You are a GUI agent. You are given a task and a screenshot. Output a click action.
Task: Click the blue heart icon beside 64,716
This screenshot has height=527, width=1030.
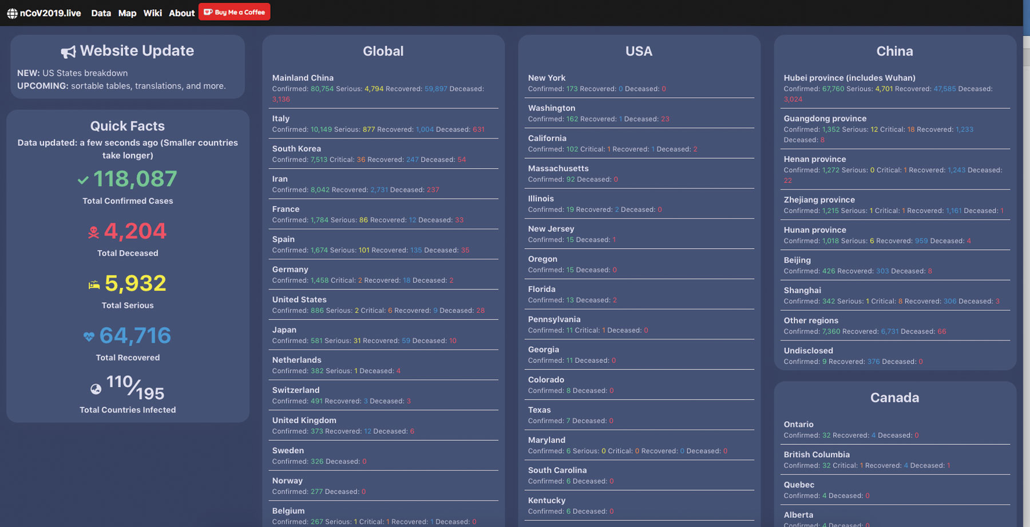(89, 336)
